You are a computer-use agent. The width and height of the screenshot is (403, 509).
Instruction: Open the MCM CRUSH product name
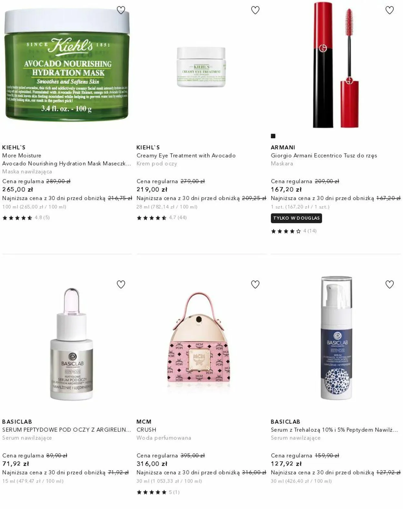[x=146, y=430]
